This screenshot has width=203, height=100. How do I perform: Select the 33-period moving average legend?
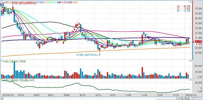[x=55, y=2]
